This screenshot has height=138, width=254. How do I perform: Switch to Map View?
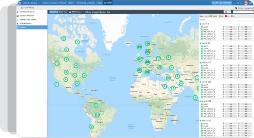click(54, 12)
